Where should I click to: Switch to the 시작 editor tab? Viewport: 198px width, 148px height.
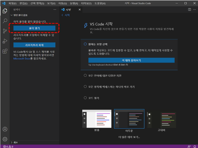[x=68, y=10]
